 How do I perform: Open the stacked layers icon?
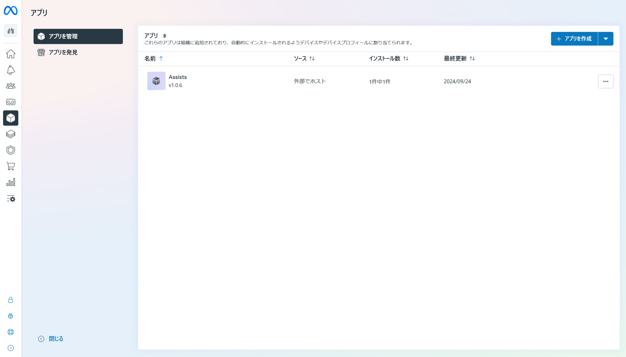pos(11,134)
